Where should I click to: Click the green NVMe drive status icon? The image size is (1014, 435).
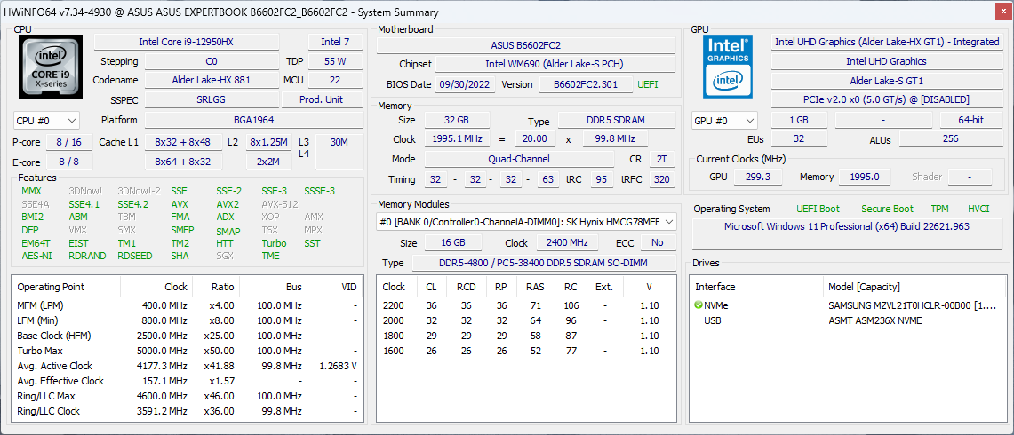(x=699, y=305)
